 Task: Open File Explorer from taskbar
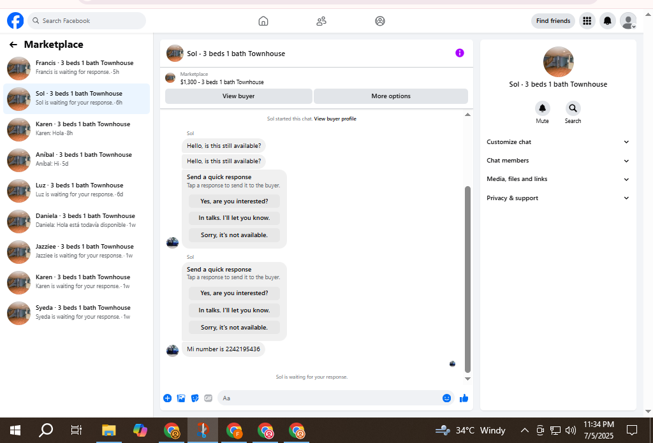pos(108,430)
